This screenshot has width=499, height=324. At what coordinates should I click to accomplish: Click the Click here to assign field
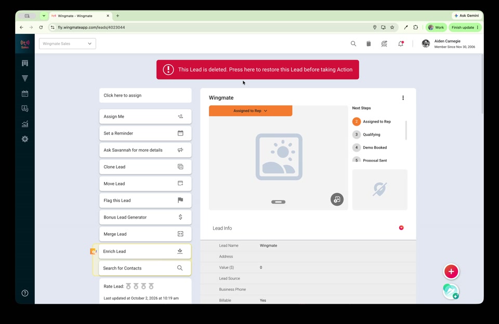tap(146, 96)
